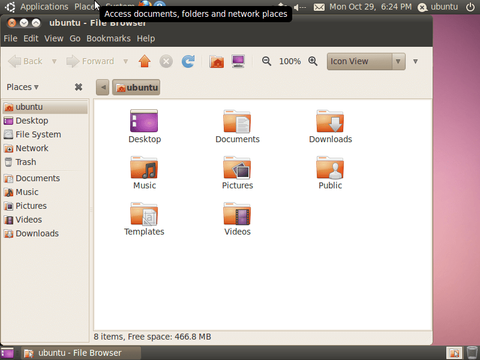Viewport: 480px width, 360px height.
Task: Click the Back button
Action: click(25, 61)
